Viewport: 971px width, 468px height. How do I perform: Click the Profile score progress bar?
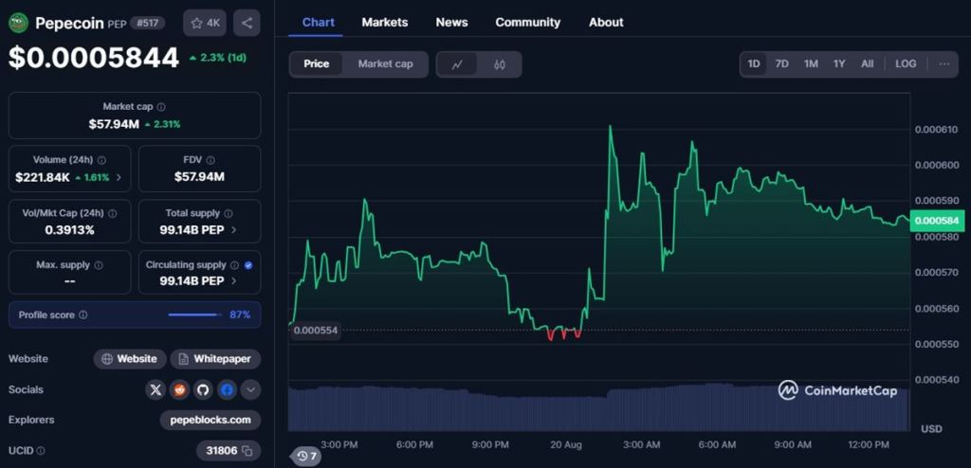[x=195, y=315]
